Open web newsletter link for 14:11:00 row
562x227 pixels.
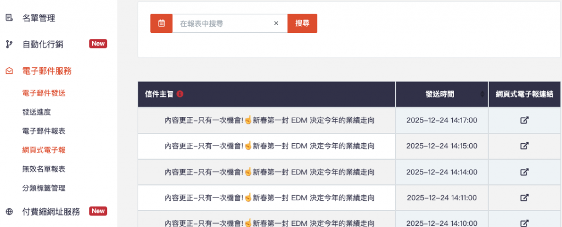click(x=524, y=197)
